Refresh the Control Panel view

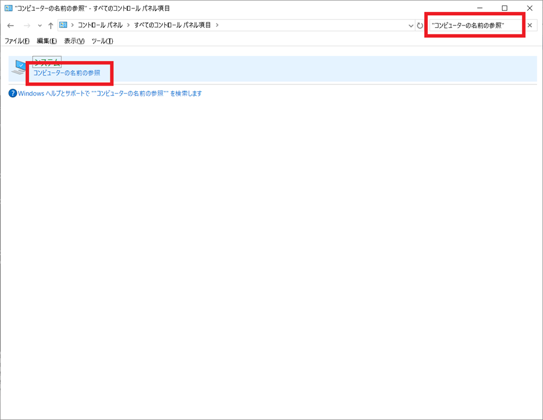pos(420,25)
